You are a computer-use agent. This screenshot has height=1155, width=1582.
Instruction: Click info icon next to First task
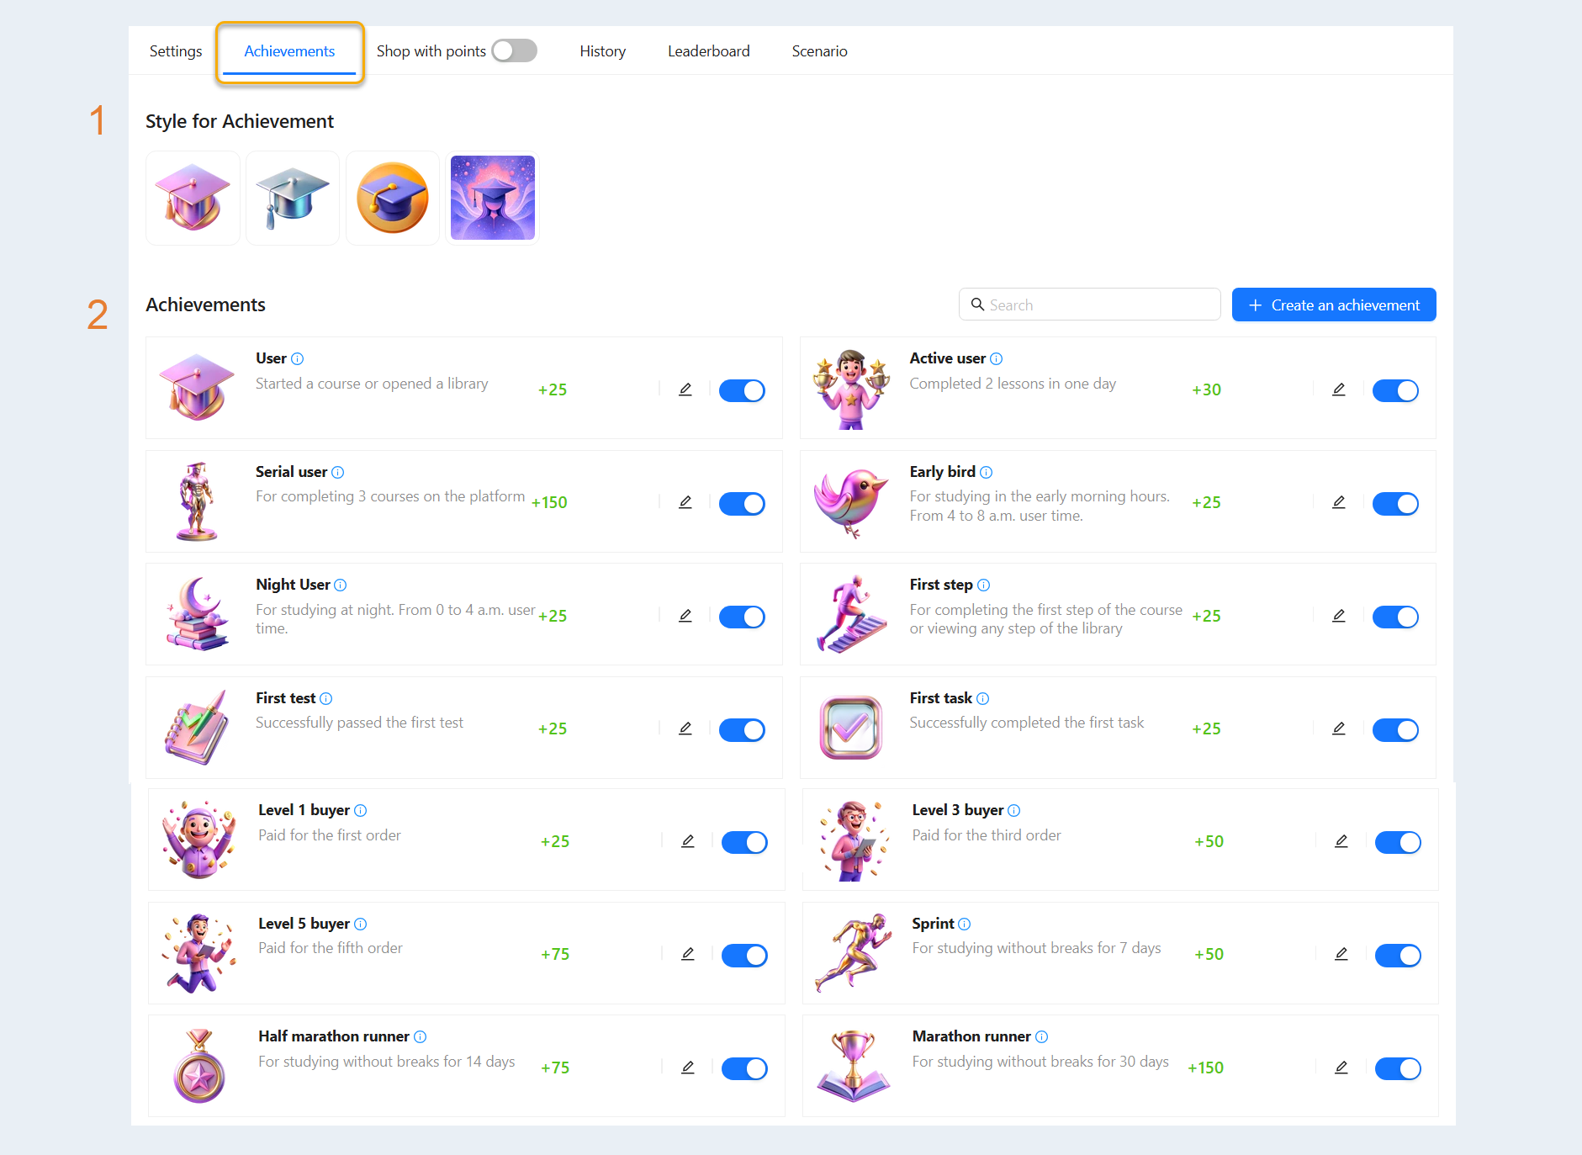coord(982,699)
